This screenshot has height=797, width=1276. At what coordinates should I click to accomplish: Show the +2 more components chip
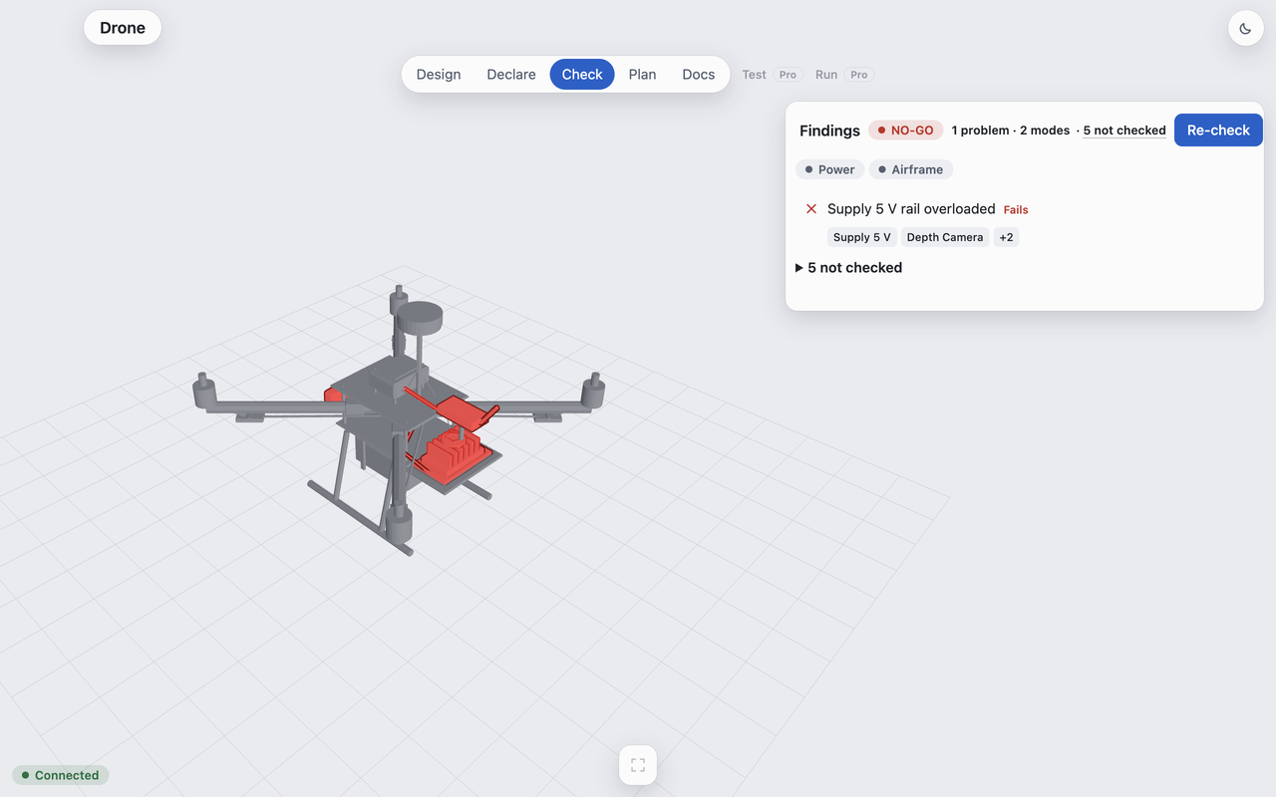1006,237
